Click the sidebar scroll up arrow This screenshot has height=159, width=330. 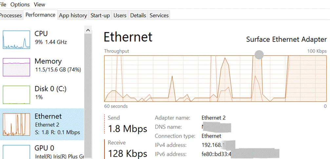(88, 30)
